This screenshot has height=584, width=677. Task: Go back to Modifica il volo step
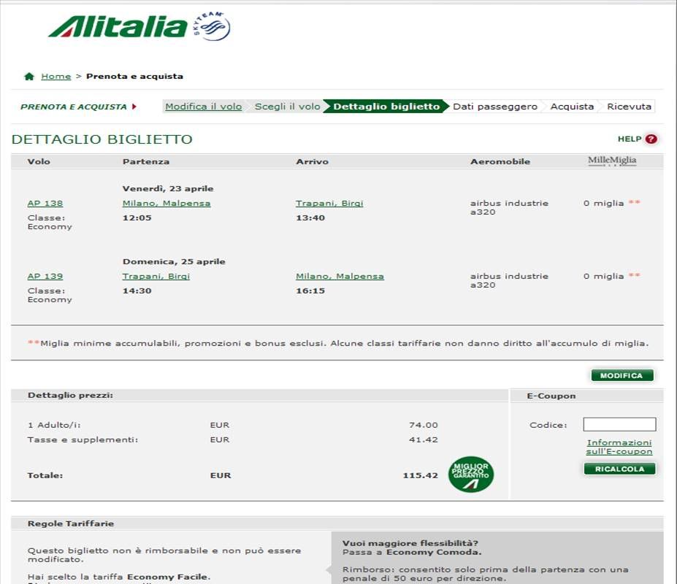(x=203, y=107)
